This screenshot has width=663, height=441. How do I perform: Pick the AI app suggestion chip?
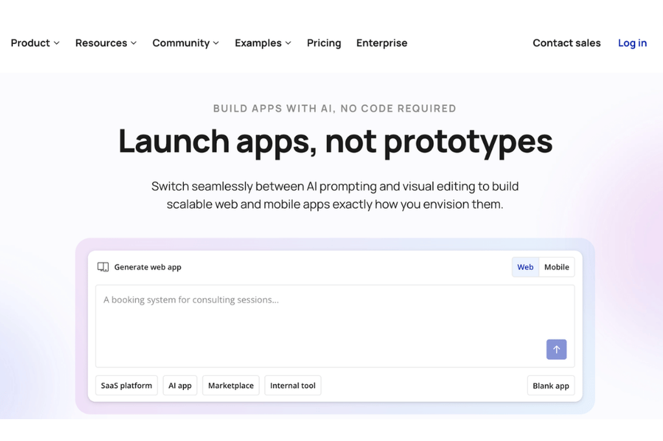(180, 386)
